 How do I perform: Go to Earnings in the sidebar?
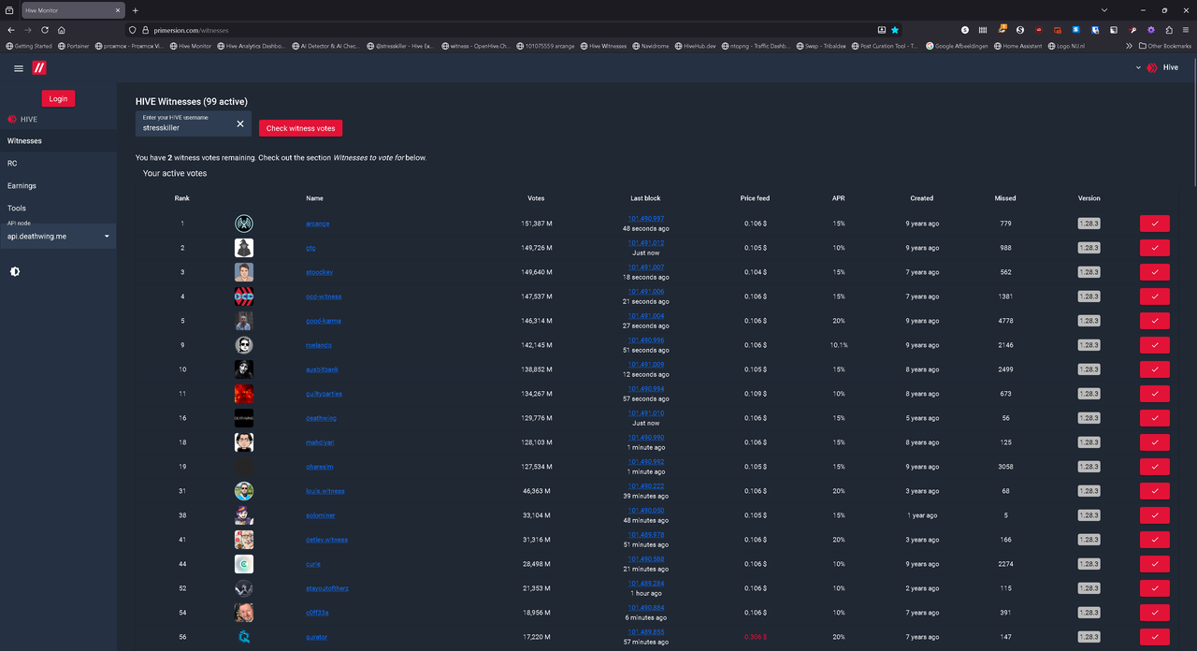[x=22, y=185]
